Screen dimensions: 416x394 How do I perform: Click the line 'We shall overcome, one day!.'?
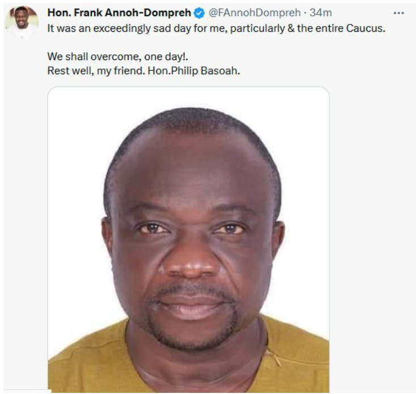(x=117, y=57)
